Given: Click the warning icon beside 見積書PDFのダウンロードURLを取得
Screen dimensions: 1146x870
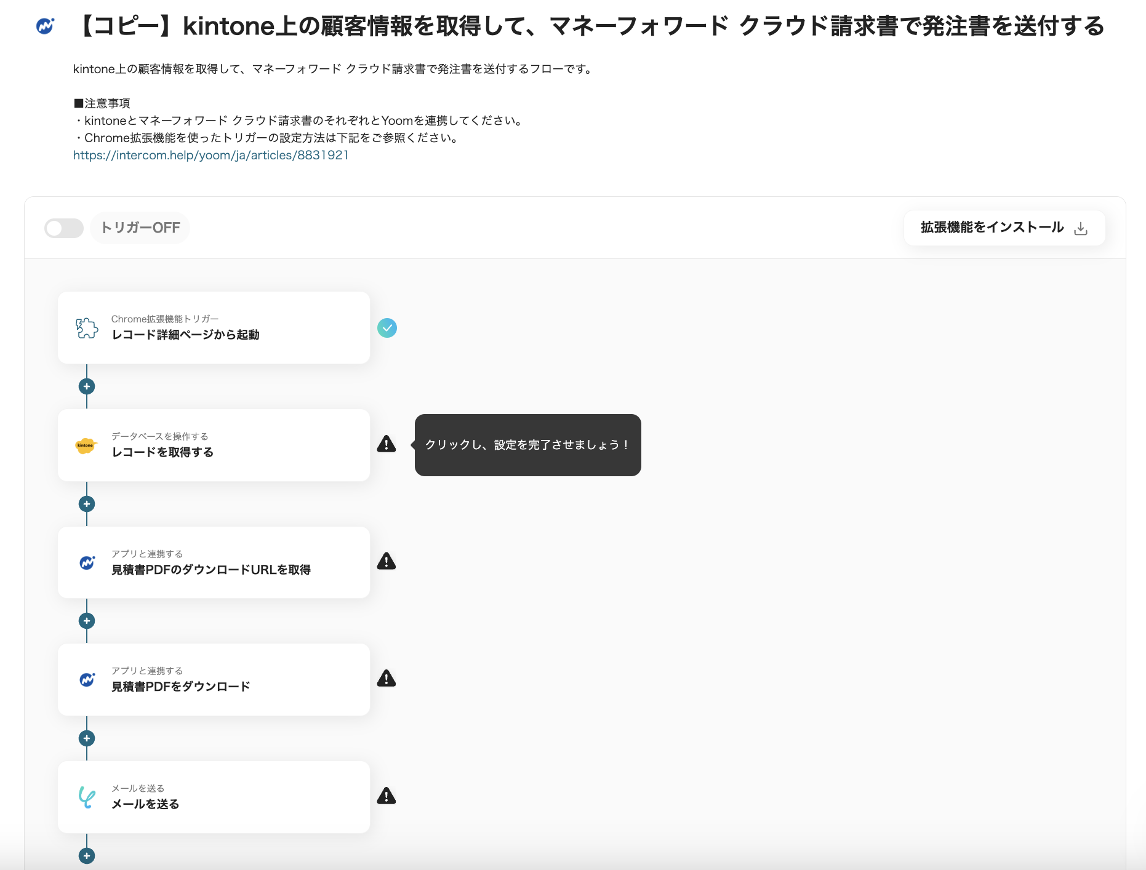Looking at the screenshot, I should coord(387,561).
